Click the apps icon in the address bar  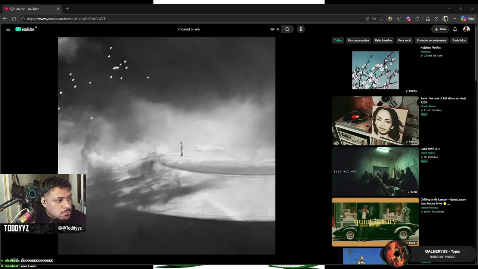(367, 19)
